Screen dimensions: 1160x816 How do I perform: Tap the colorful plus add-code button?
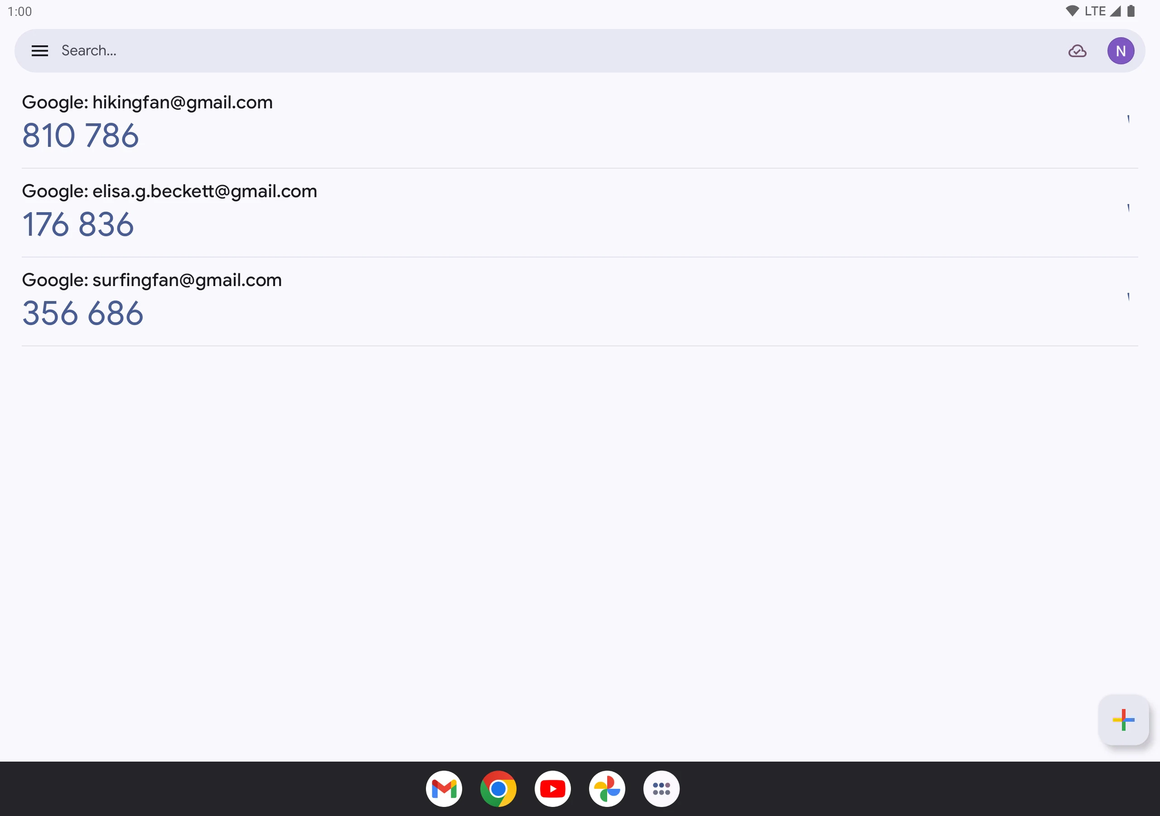(x=1124, y=719)
